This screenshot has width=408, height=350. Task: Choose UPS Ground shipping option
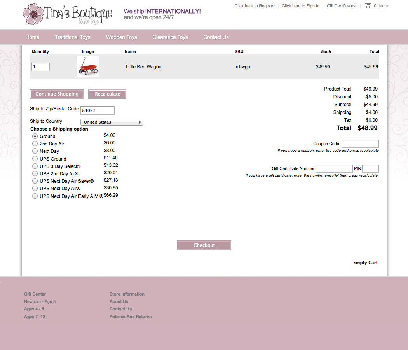35,159
